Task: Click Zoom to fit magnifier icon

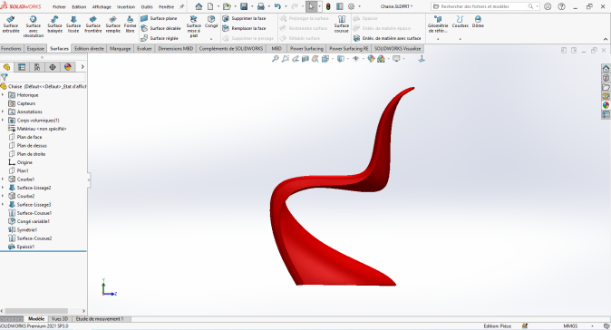Action: pos(276,59)
